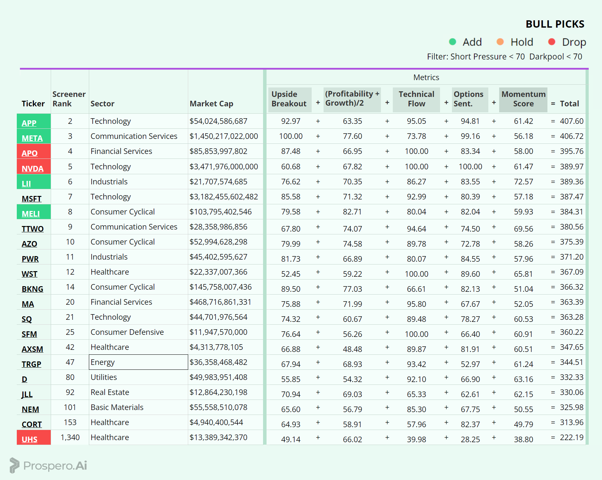Click the Screener Rank column header
Viewport: 602px width, 480px height.
pyautogui.click(x=69, y=99)
